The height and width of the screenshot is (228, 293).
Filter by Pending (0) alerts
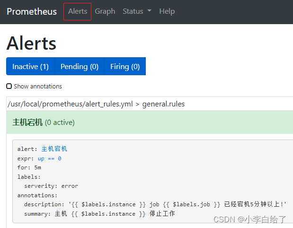80,67
